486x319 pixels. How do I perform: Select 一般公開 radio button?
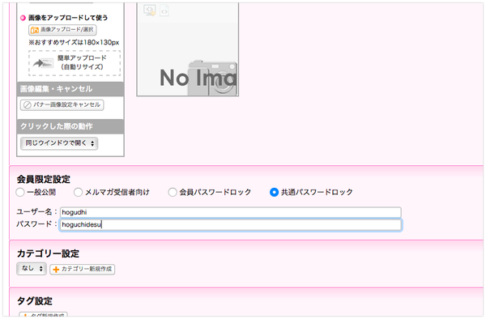pos(20,193)
